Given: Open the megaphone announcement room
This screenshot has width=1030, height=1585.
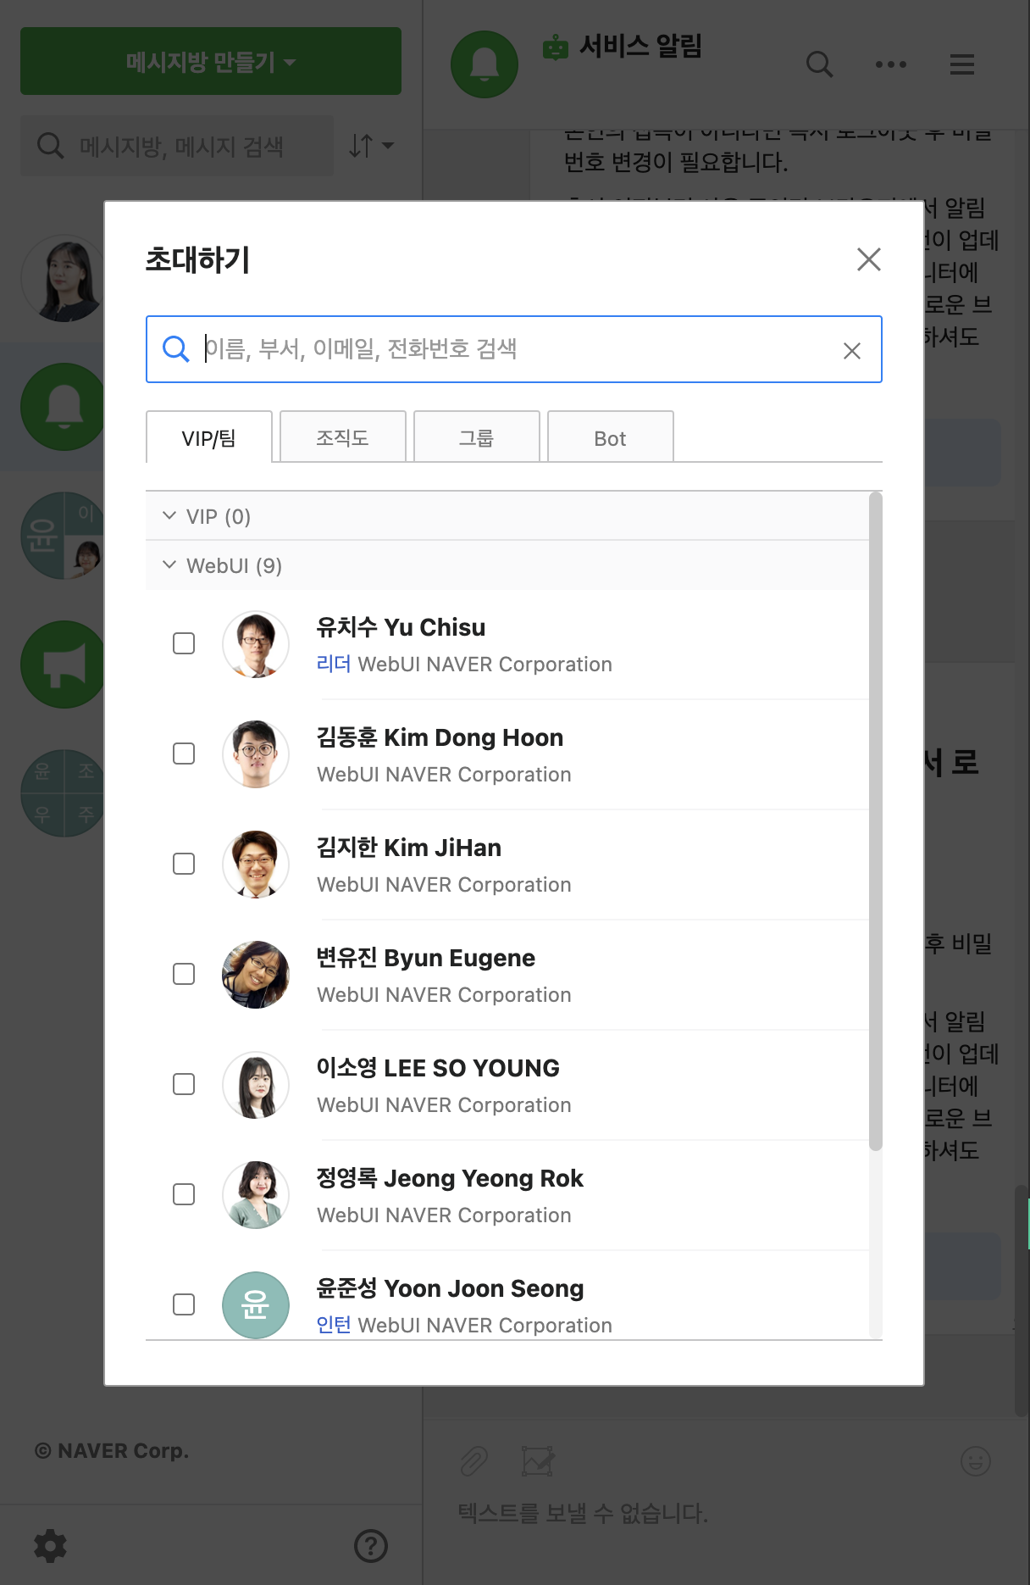Looking at the screenshot, I should (63, 665).
